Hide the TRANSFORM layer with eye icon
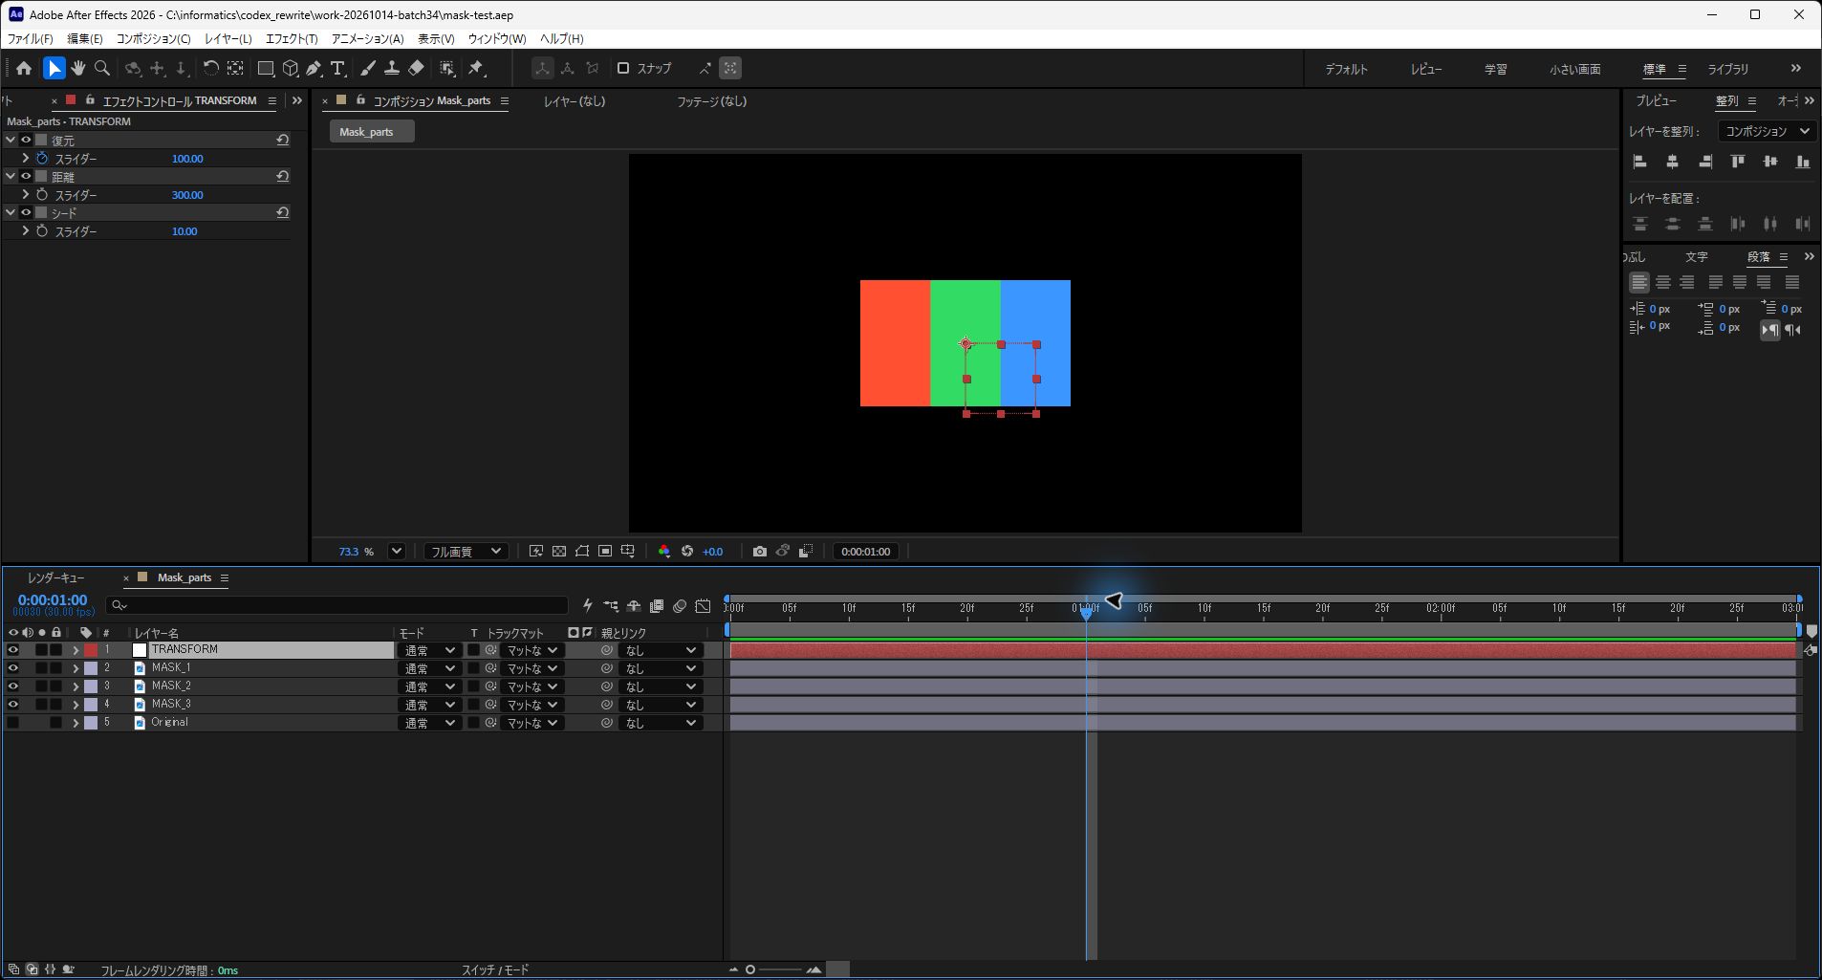The width and height of the screenshot is (1822, 980). pyautogui.click(x=13, y=650)
